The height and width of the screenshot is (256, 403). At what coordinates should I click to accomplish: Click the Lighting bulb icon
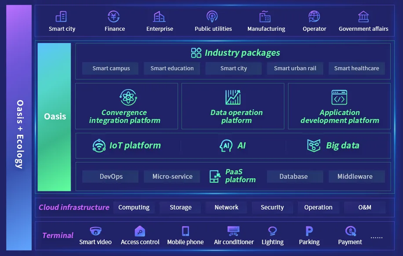[272, 231]
